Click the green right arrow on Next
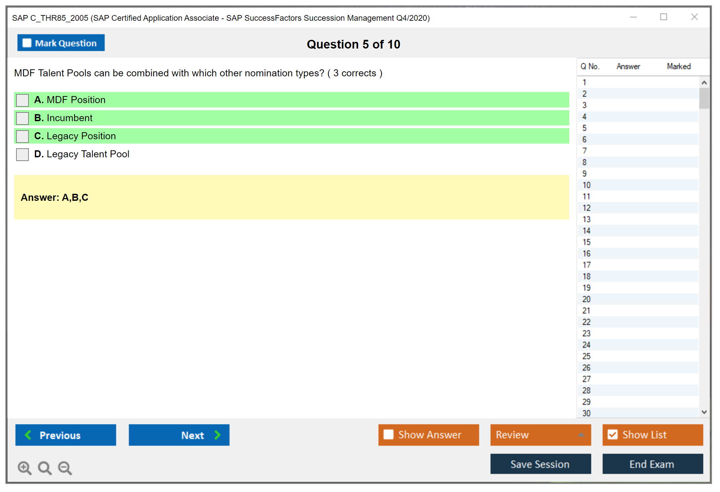720x492 pixels. tap(217, 435)
